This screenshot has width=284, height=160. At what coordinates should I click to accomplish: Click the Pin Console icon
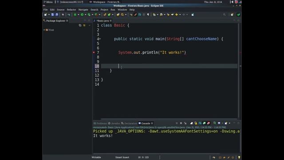point(214,123)
